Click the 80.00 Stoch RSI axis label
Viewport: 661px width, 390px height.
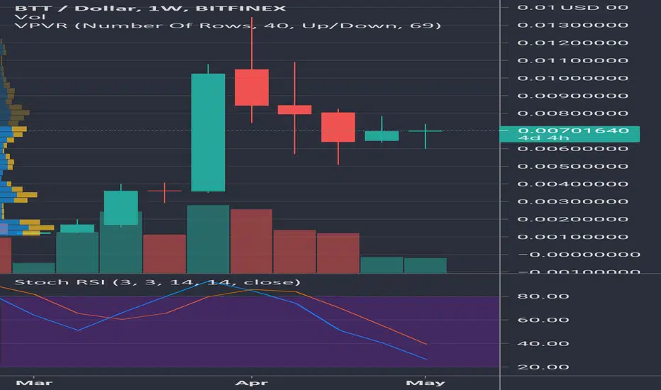click(x=543, y=296)
